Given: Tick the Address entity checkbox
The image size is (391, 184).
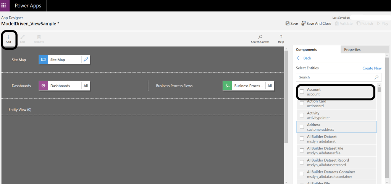Looking at the screenshot, I should (302, 127).
